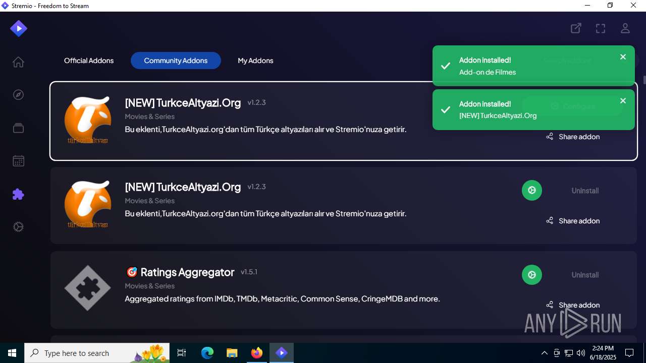This screenshot has height=363, width=646.
Task: Click the first [NEW] TurkceAltyazi.Org title
Action: point(183,103)
